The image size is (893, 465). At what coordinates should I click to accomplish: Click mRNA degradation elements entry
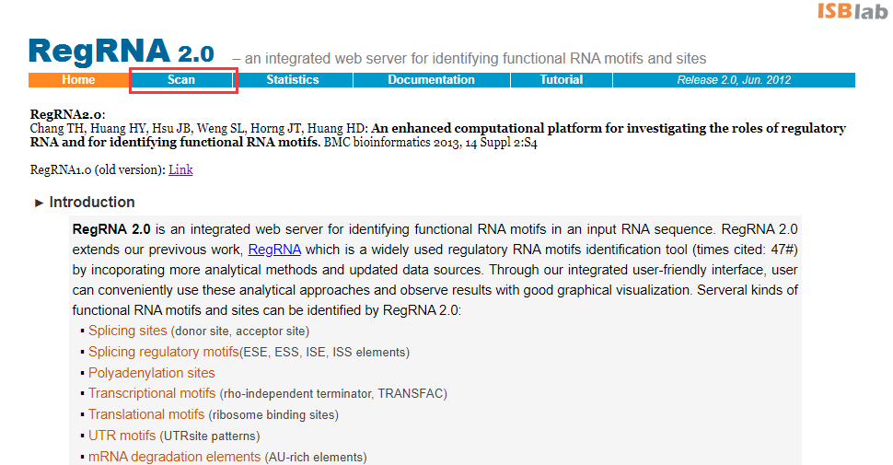[174, 457]
